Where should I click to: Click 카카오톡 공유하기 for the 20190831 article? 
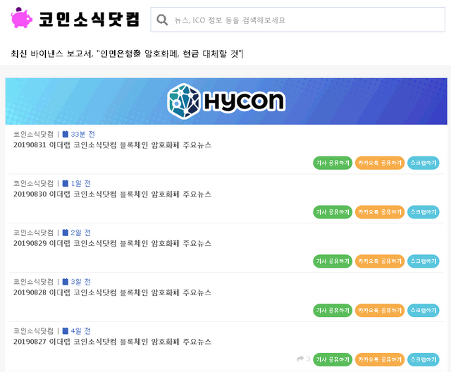[380, 163]
